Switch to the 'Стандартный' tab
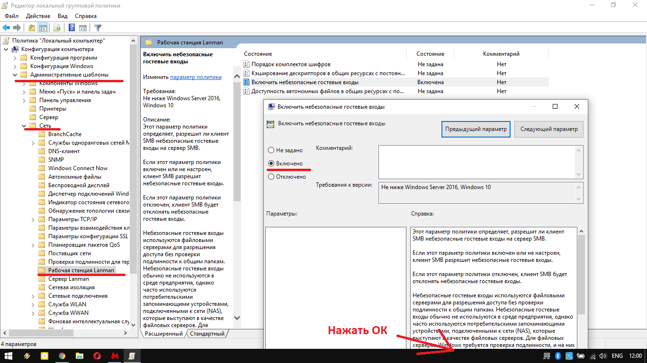 coord(207,334)
